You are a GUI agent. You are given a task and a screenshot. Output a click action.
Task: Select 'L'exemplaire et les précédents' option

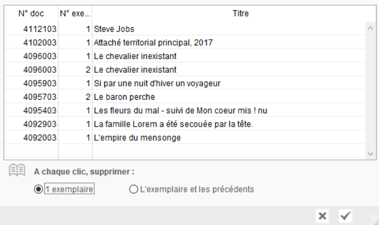coord(134,189)
